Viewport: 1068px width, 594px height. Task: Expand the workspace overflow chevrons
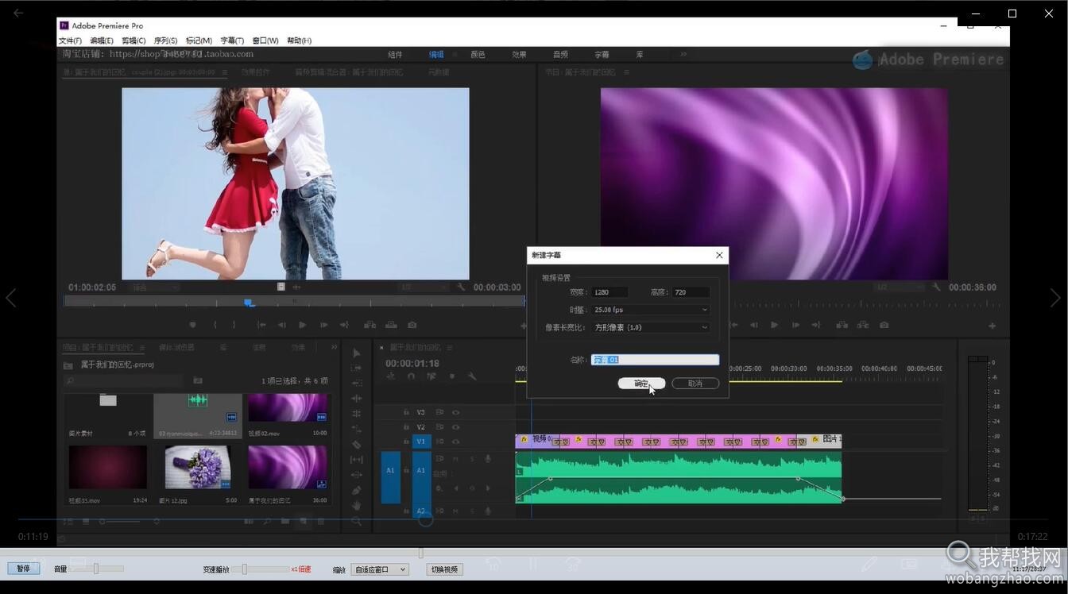[x=683, y=55]
